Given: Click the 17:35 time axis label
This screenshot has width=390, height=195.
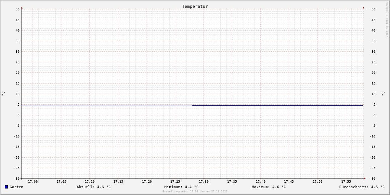Looking at the screenshot, I should click(232, 182).
